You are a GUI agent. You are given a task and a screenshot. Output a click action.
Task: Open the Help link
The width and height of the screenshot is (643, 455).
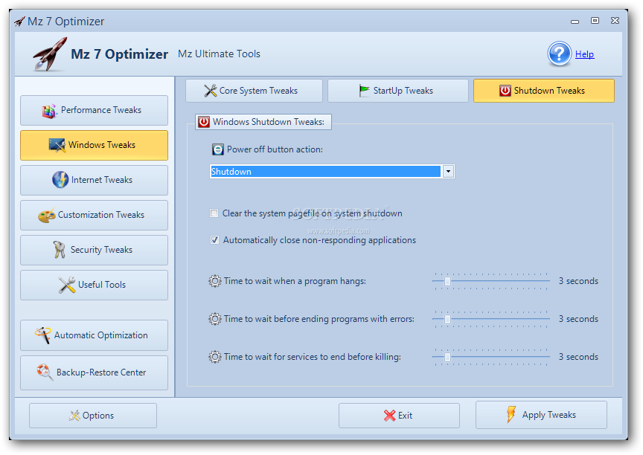pyautogui.click(x=584, y=54)
